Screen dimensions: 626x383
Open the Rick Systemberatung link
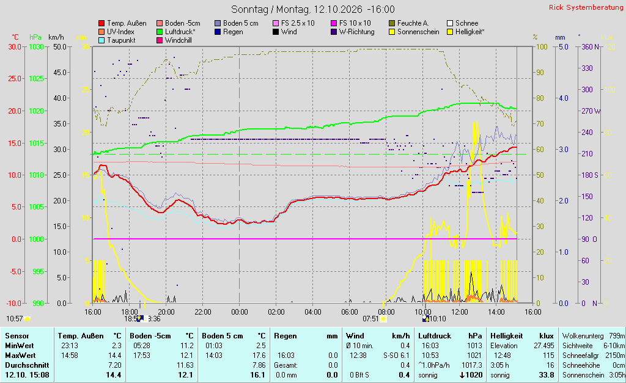[586, 7]
